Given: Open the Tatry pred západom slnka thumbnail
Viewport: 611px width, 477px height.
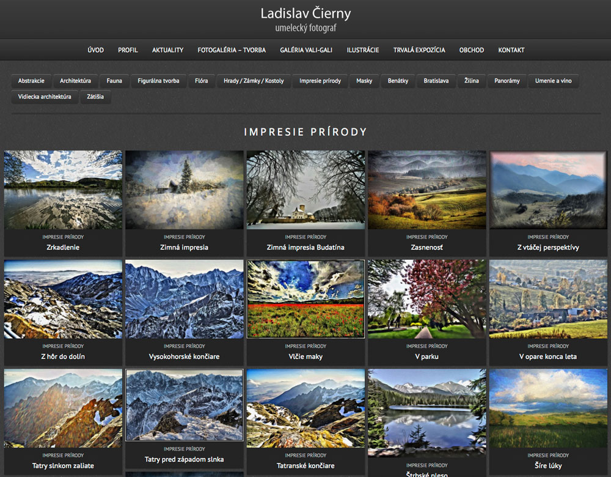Looking at the screenshot, I should click(x=185, y=405).
